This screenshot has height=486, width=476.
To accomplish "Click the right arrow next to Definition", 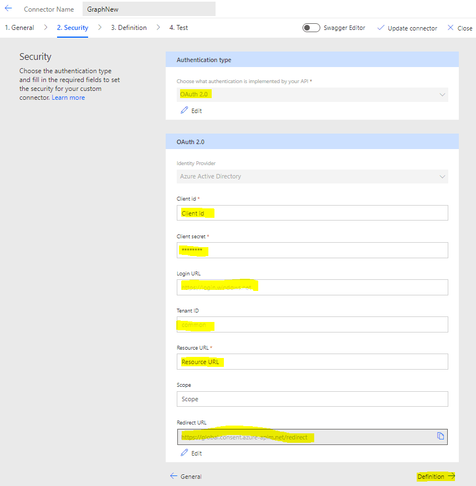I will [x=451, y=476].
